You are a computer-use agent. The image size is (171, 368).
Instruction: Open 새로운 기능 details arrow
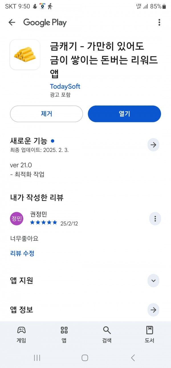pos(153,145)
